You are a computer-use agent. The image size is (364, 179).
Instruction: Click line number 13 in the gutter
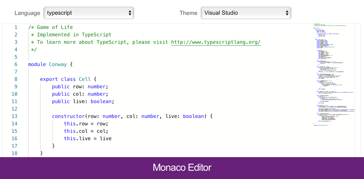(x=14, y=116)
